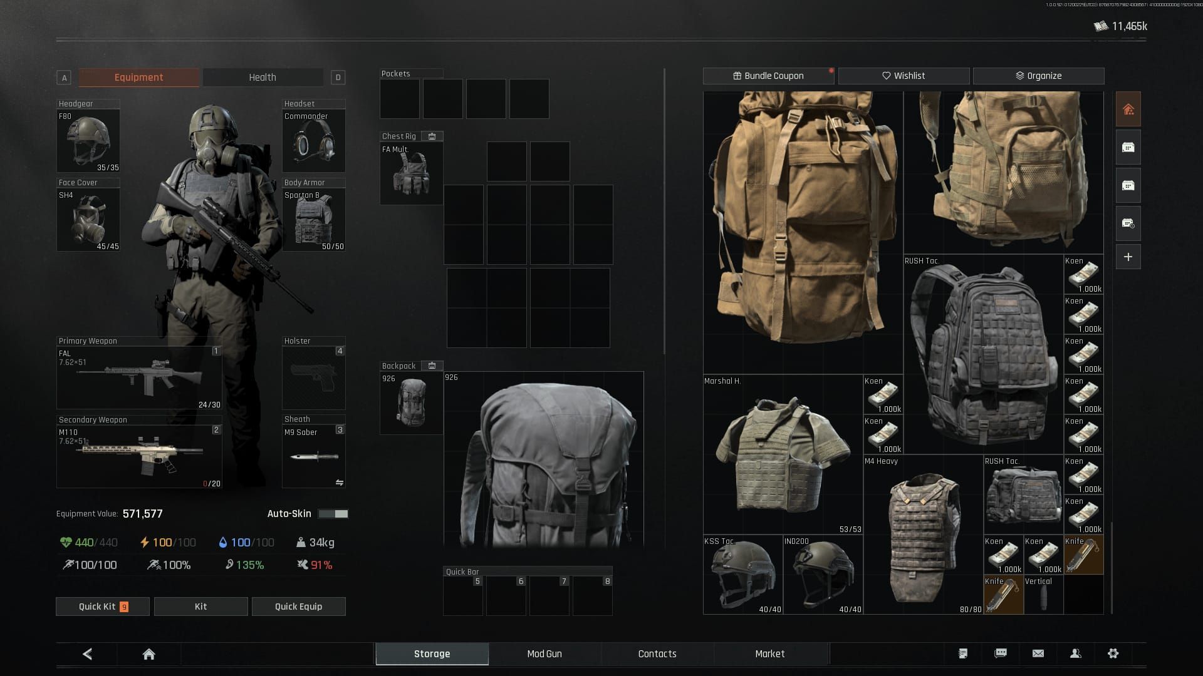1203x676 pixels.
Task: Open the settings gear icon
Action: point(1113,653)
